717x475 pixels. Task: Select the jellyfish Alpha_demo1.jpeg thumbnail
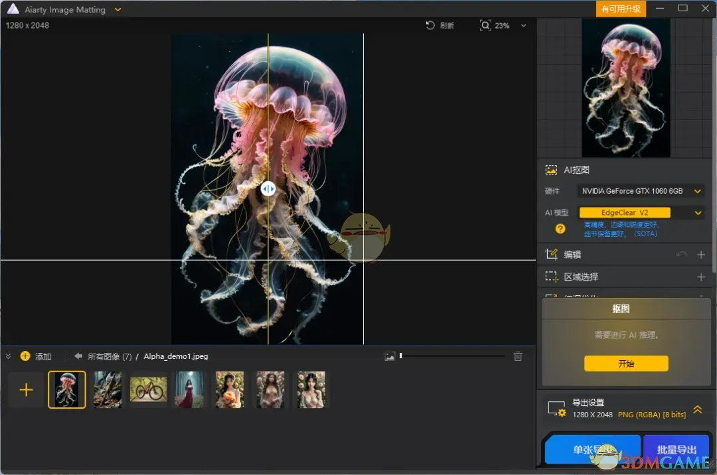pyautogui.click(x=66, y=390)
